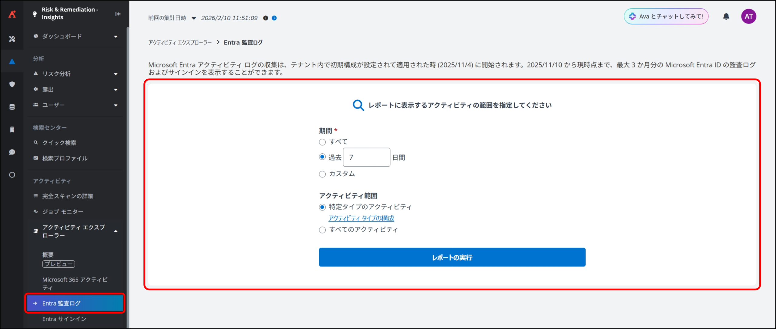The width and height of the screenshot is (776, 329).
Task: Click the past days number input field
Action: [x=366, y=157]
